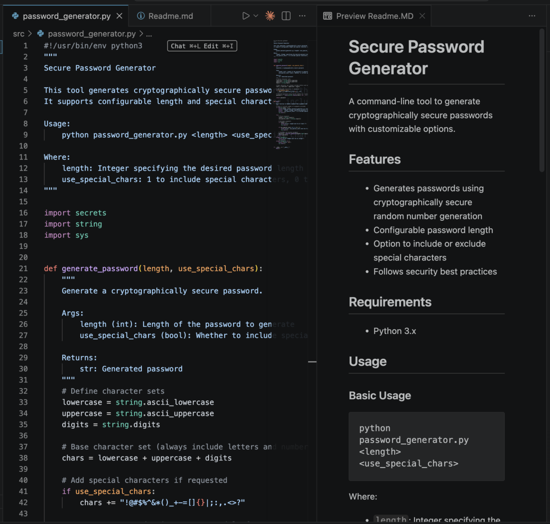
Task: Click the 'chars = lowercase + uppercase + digits' line
Action: pos(147,458)
